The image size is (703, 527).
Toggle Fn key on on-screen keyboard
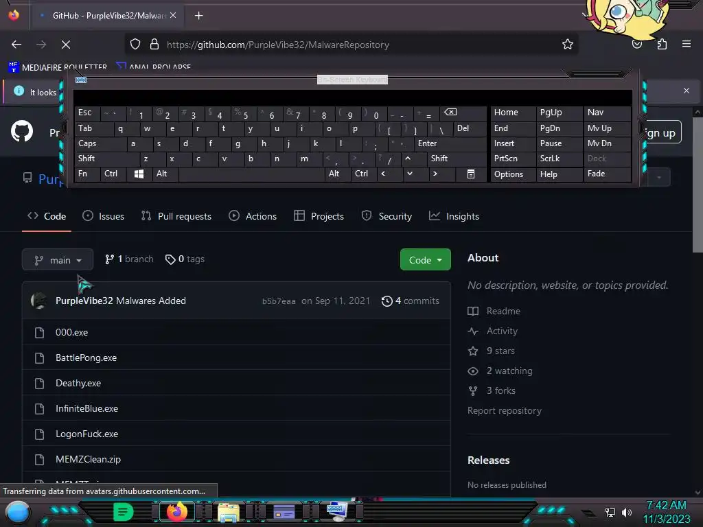[x=87, y=174]
